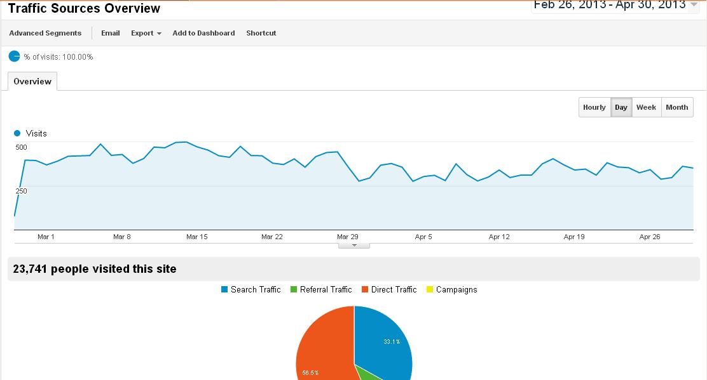The width and height of the screenshot is (707, 380).
Task: Click the Visits metric legend dot
Action: [17, 133]
